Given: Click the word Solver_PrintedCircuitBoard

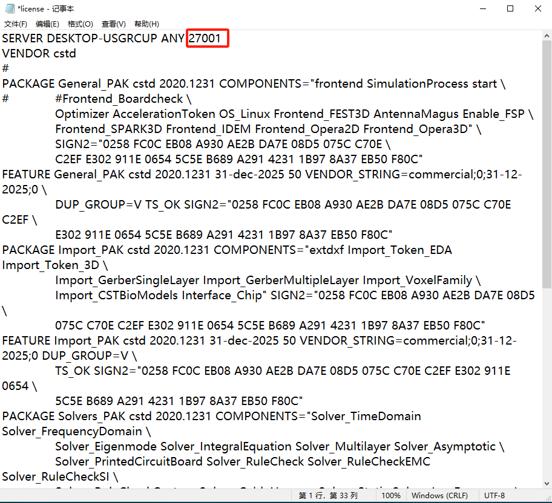Looking at the screenshot, I should pyautogui.click(x=129, y=462).
